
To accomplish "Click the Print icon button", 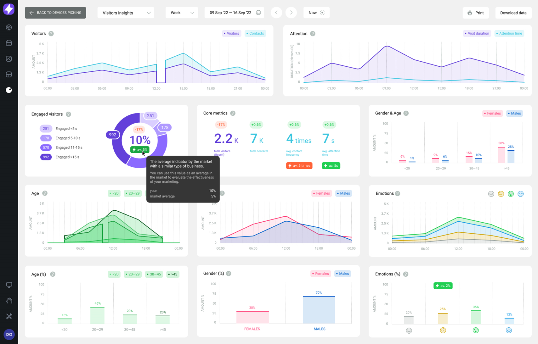I will pyautogui.click(x=470, y=13).
